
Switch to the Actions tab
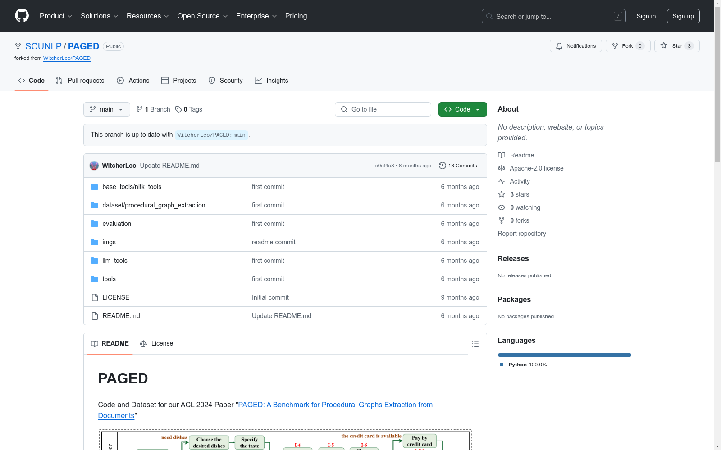(133, 81)
